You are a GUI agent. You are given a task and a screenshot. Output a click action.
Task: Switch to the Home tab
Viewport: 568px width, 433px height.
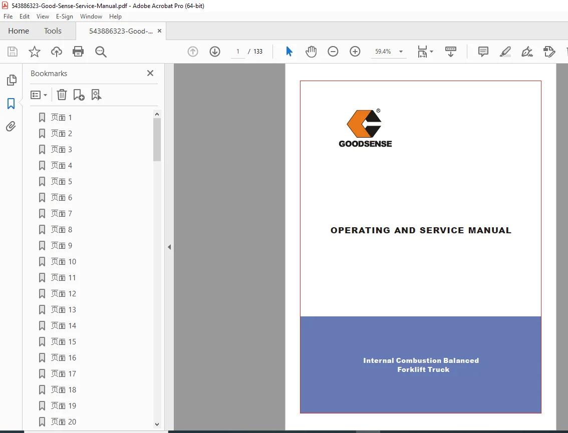pos(19,31)
